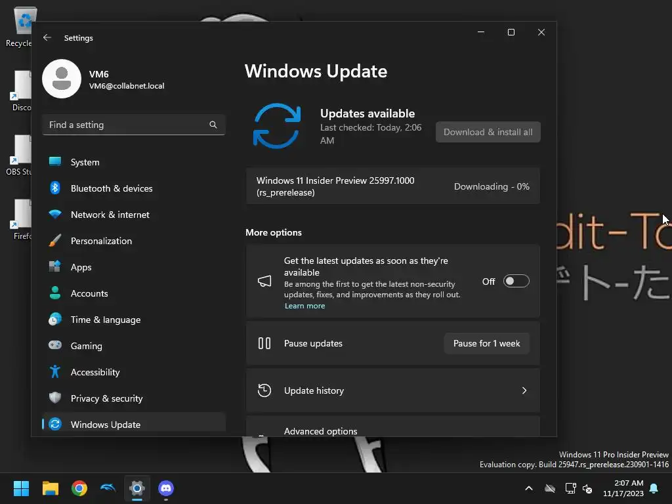Click the OBS Studio desktop shortcut

click(19, 156)
